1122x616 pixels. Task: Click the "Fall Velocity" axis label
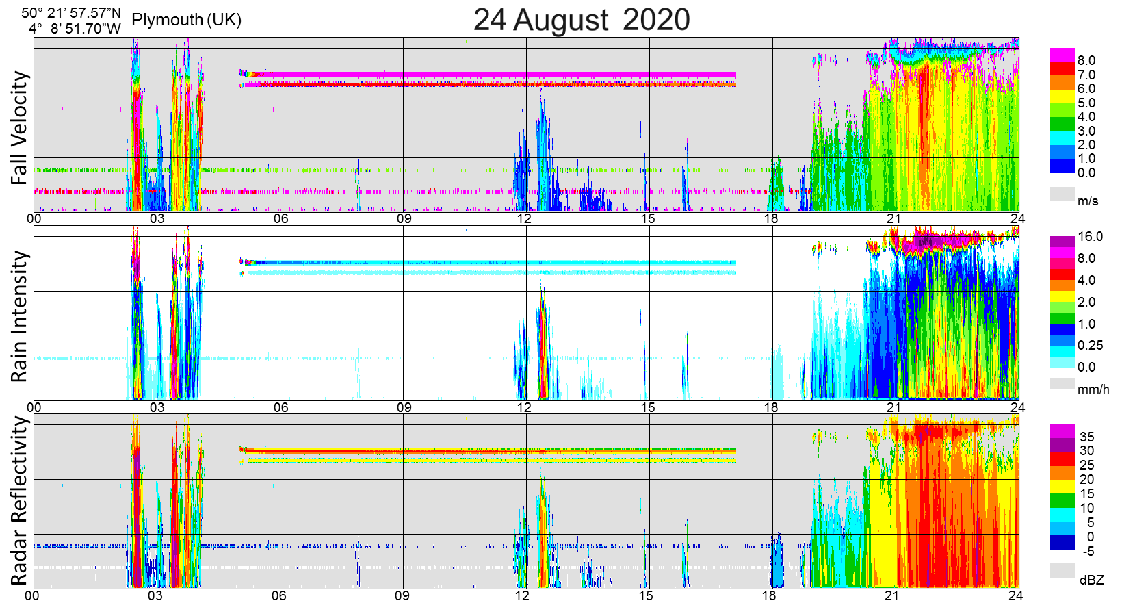[20, 128]
